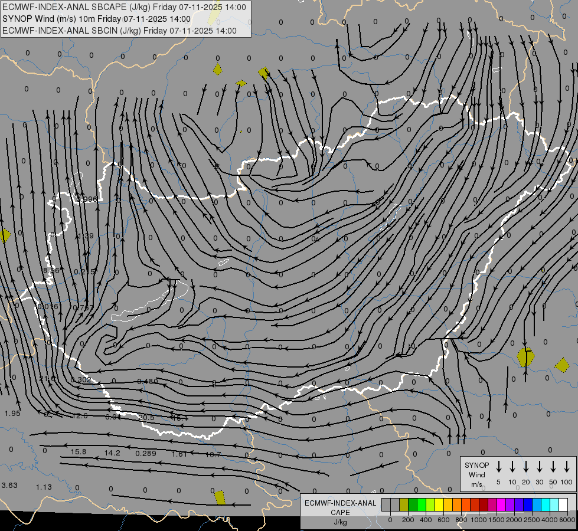Viewport: 578px width, 531px height.
Task: Pick the dark green CAPE legend swatch
Action: [413, 505]
